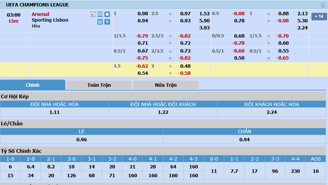The image size is (328, 185).
Task: Select 1.5 handicap odds -0.62
Action: [142, 66]
